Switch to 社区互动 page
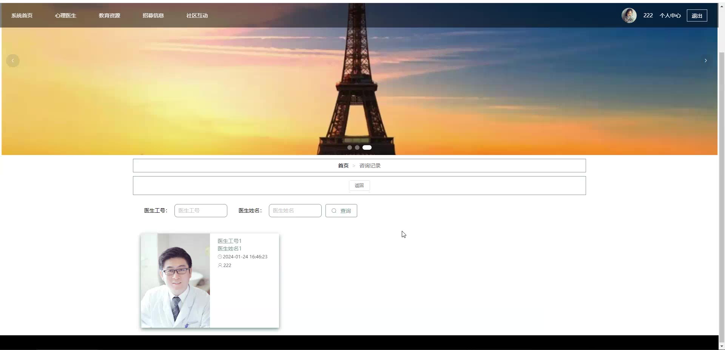The width and height of the screenshot is (725, 350). pyautogui.click(x=197, y=15)
